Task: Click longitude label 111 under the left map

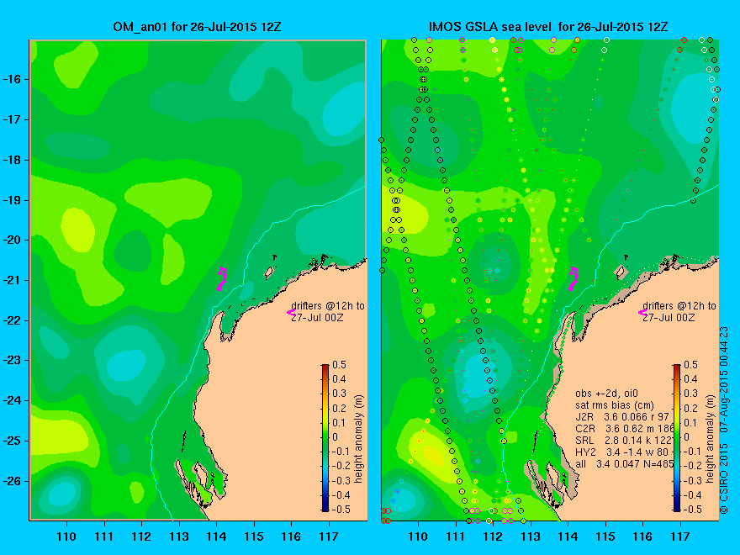Action: point(103,536)
